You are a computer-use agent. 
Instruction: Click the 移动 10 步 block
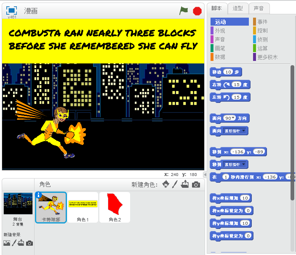(217, 72)
